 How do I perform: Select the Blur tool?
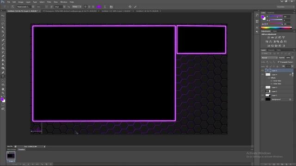tap(3, 64)
